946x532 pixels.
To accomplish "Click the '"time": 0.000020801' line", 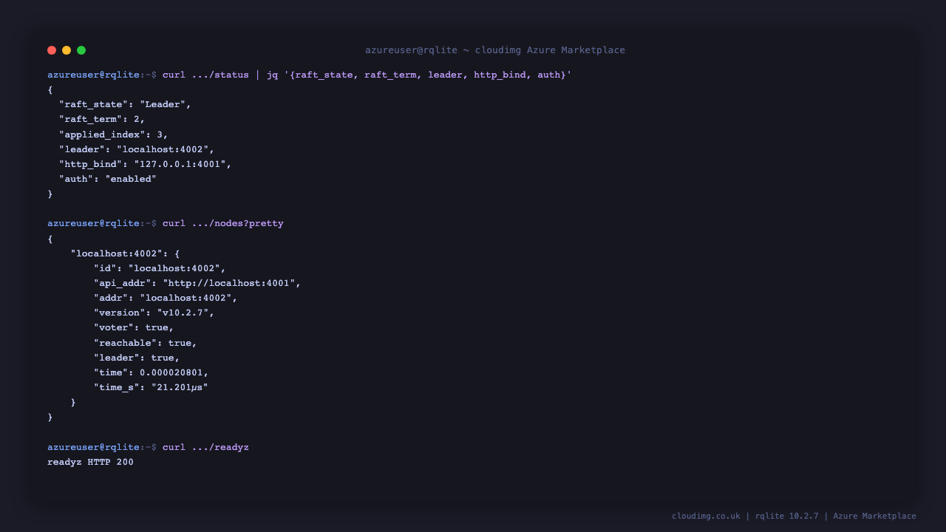I will (152, 372).
